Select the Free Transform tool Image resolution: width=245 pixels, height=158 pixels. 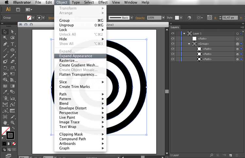[12, 74]
